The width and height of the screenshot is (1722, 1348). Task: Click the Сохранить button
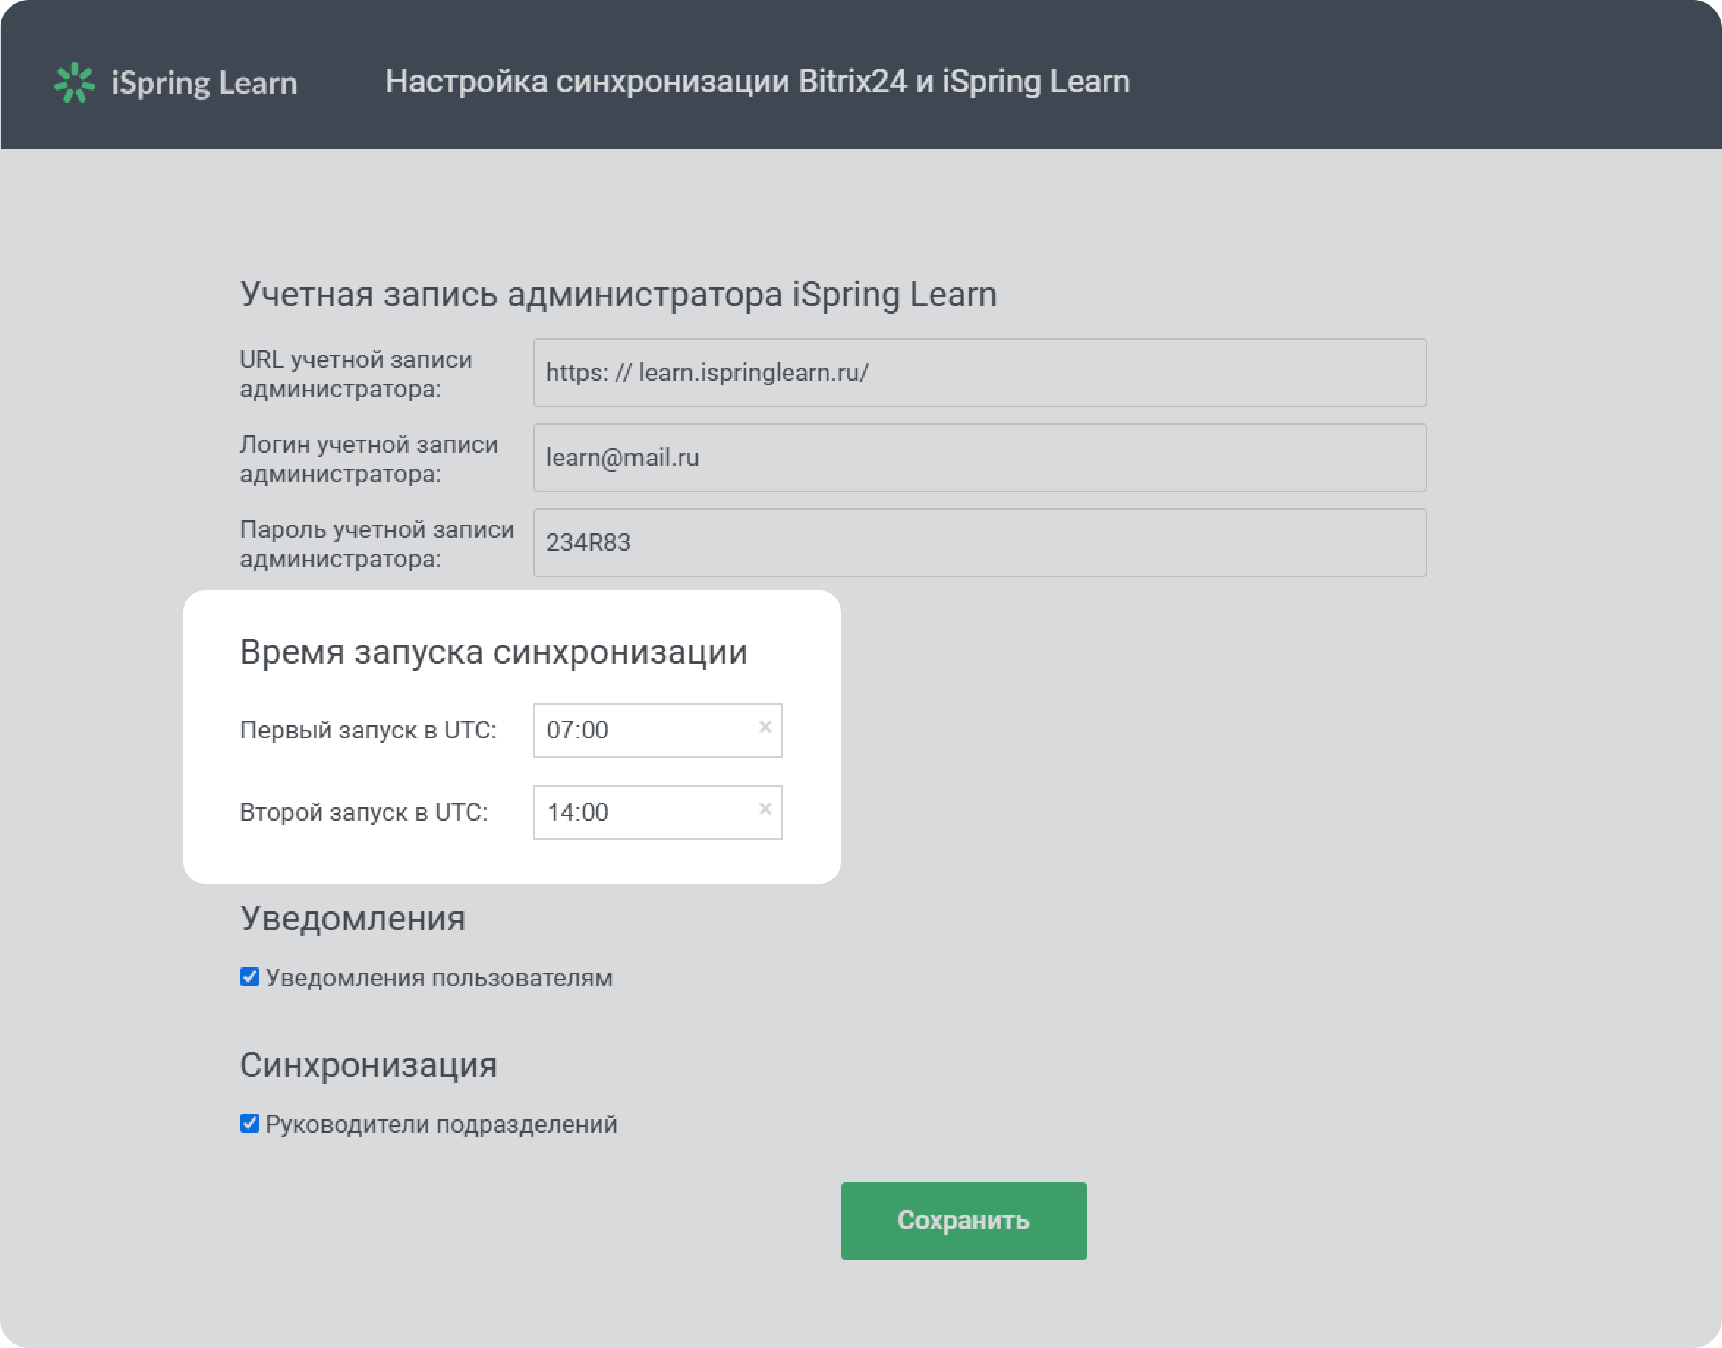pyautogui.click(x=964, y=1220)
